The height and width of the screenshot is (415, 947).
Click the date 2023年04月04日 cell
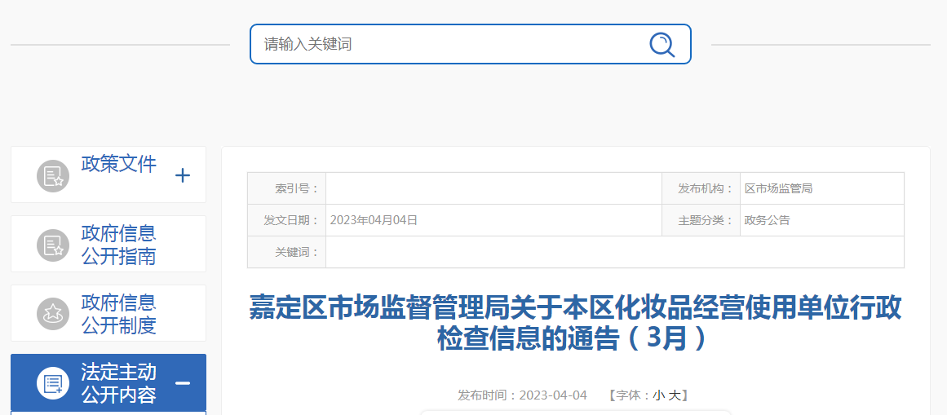(494, 220)
